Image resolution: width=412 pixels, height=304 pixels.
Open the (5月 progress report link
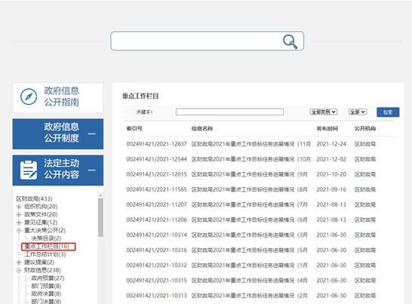click(250, 250)
